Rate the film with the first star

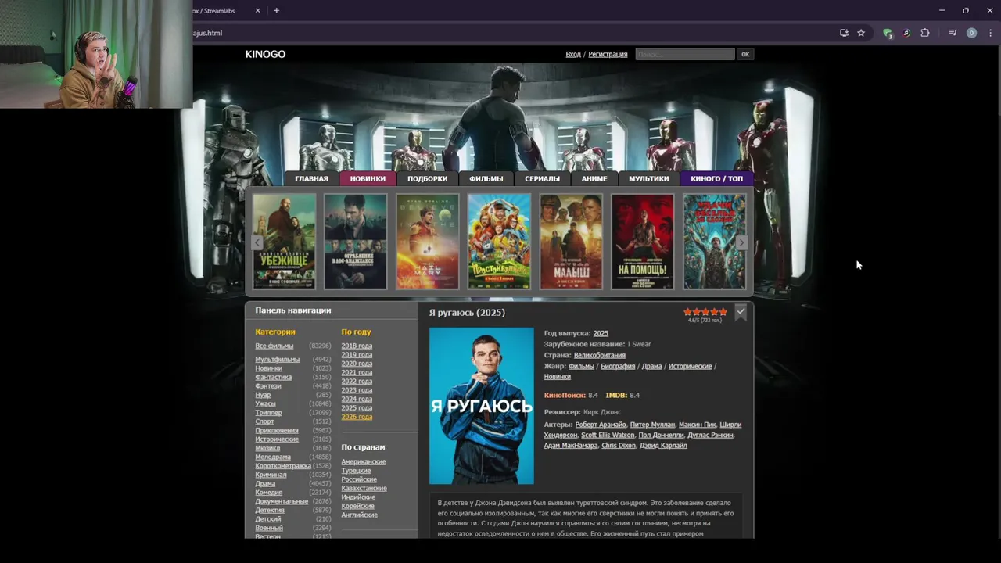click(687, 312)
